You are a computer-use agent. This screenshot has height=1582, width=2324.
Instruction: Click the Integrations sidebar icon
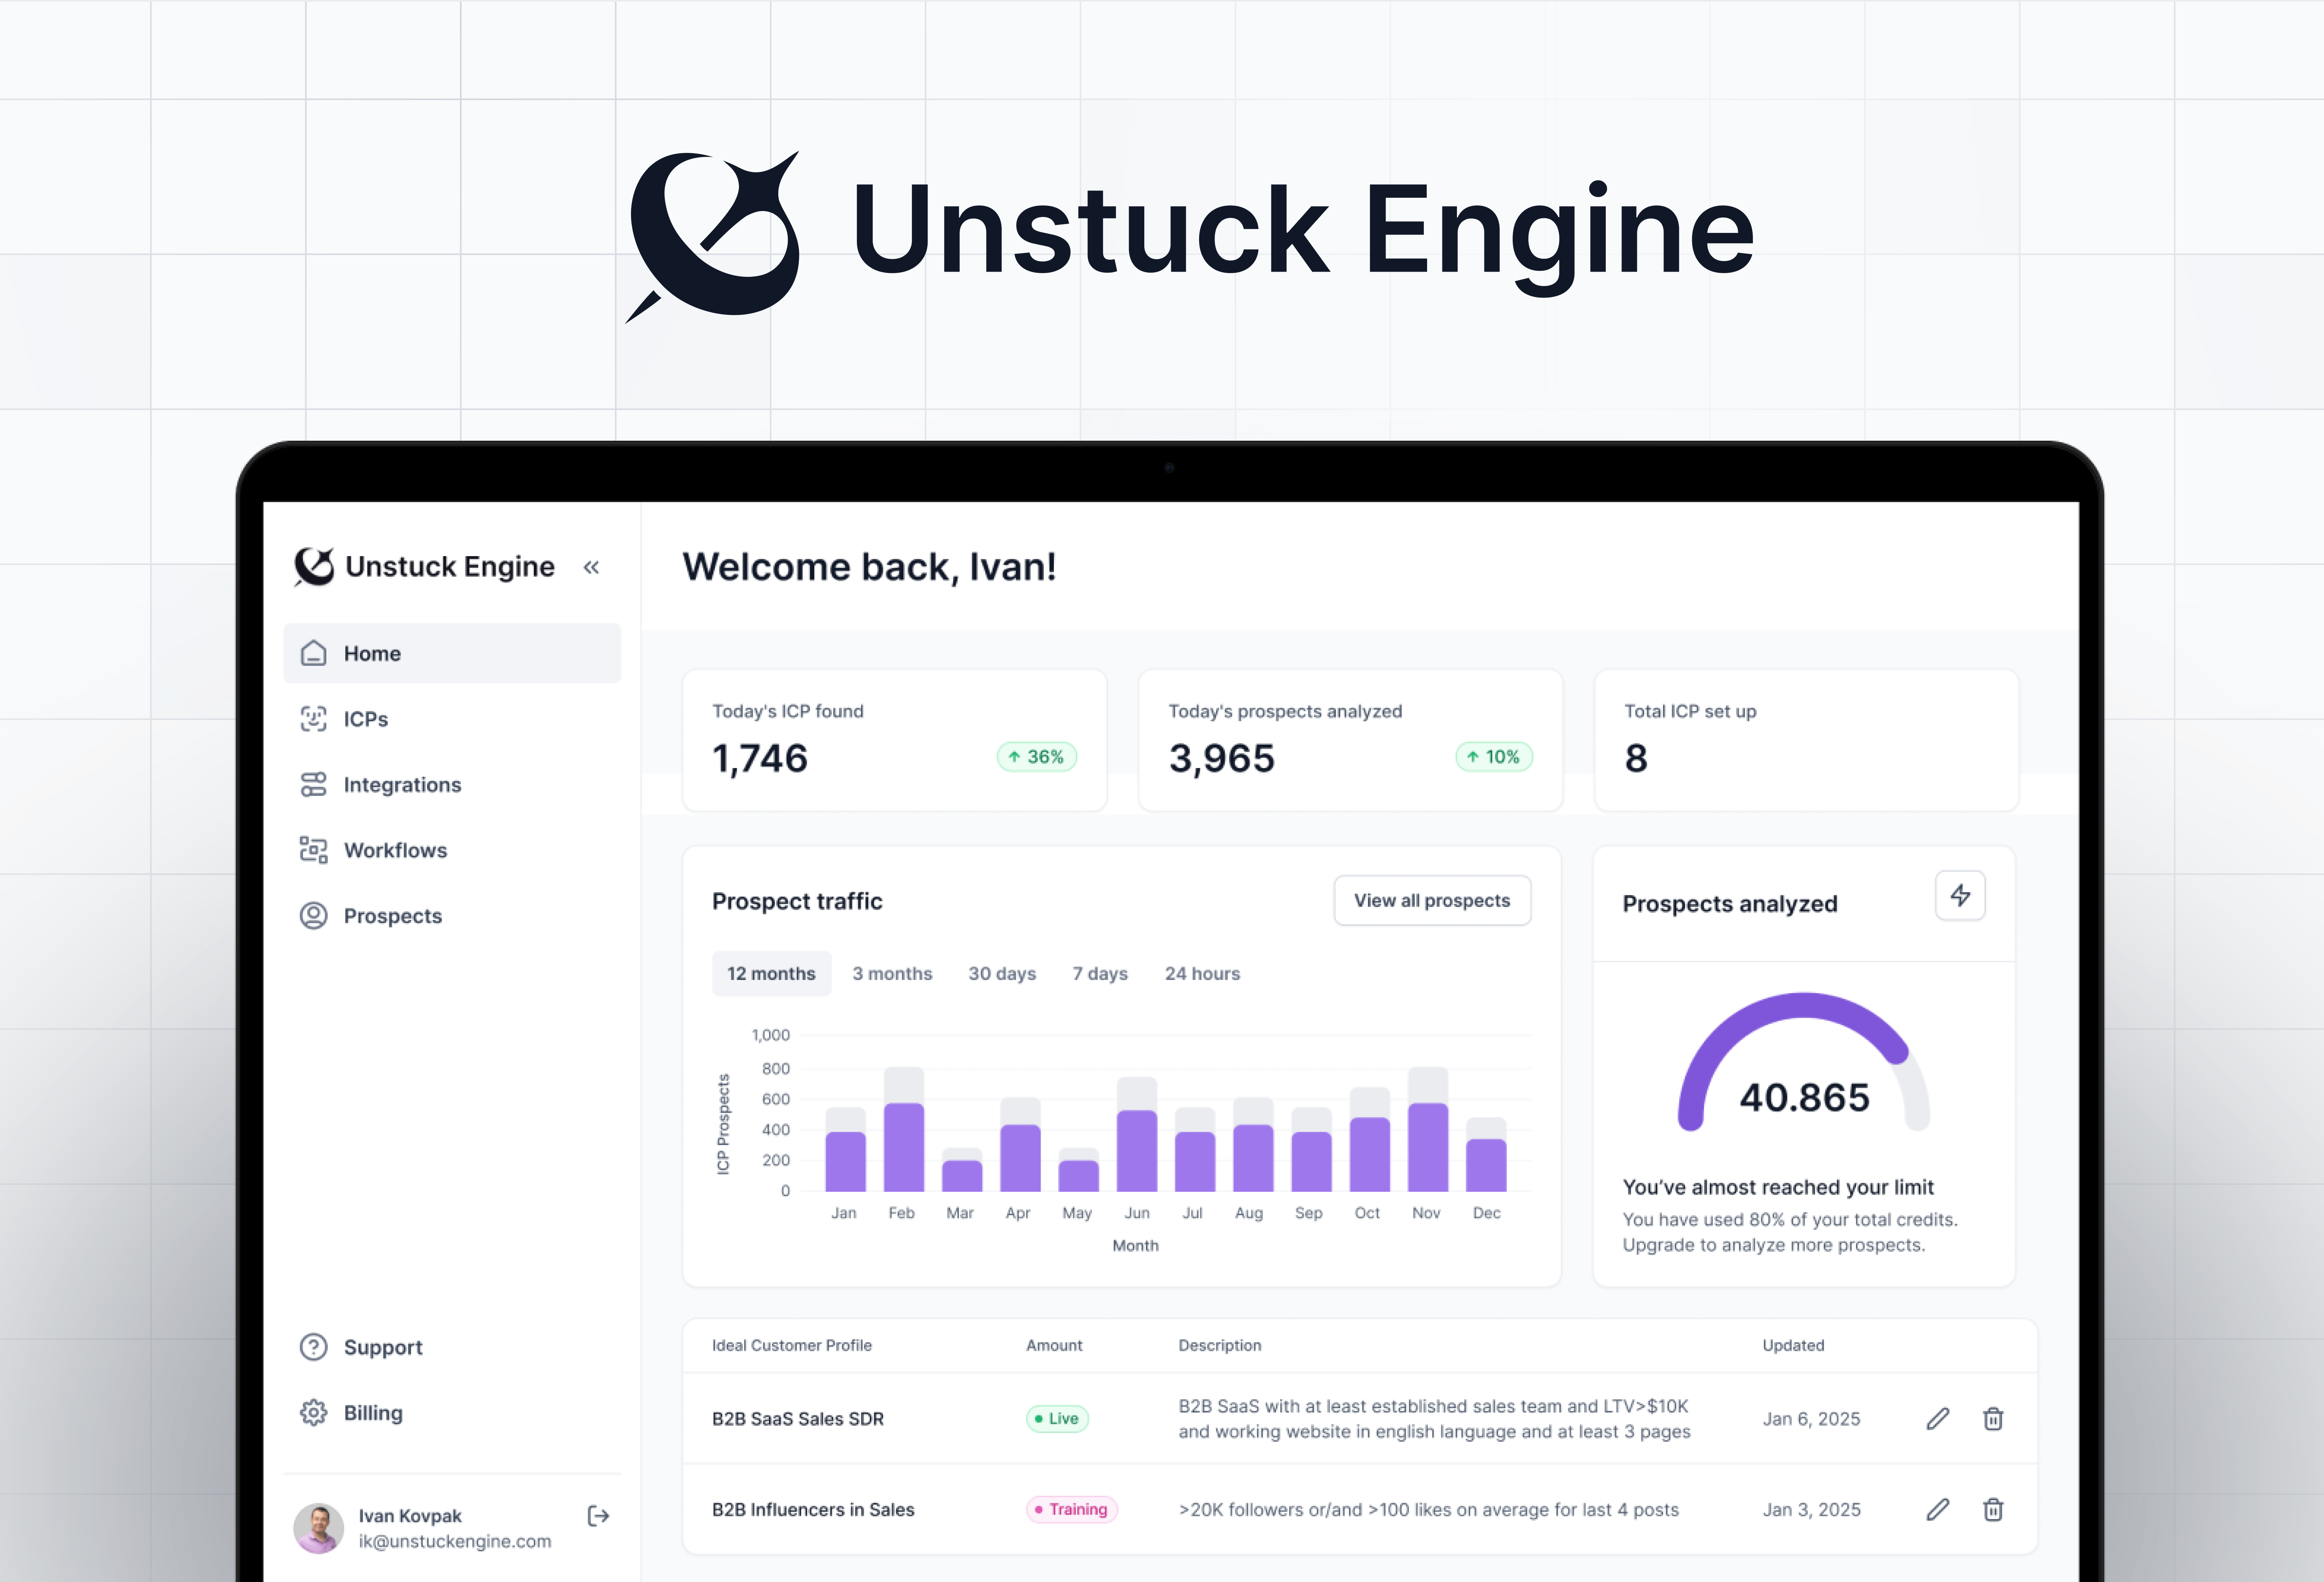pos(313,784)
